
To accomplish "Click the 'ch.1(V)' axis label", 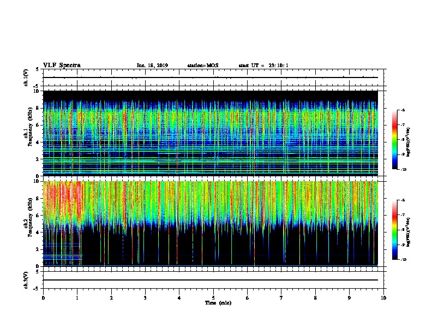I will pyautogui.click(x=26, y=77).
